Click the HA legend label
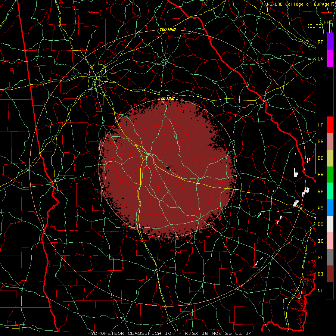This screenshot has width=336, height=336. [x=320, y=125]
